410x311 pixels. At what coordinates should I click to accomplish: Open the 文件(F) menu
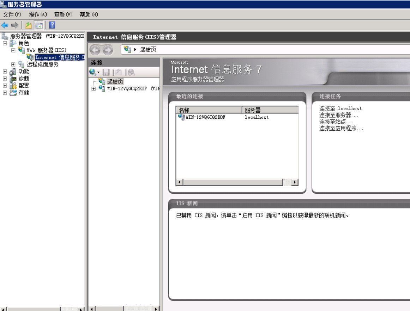[x=12, y=14]
